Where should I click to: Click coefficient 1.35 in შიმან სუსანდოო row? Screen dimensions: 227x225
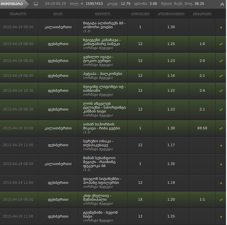(171, 164)
